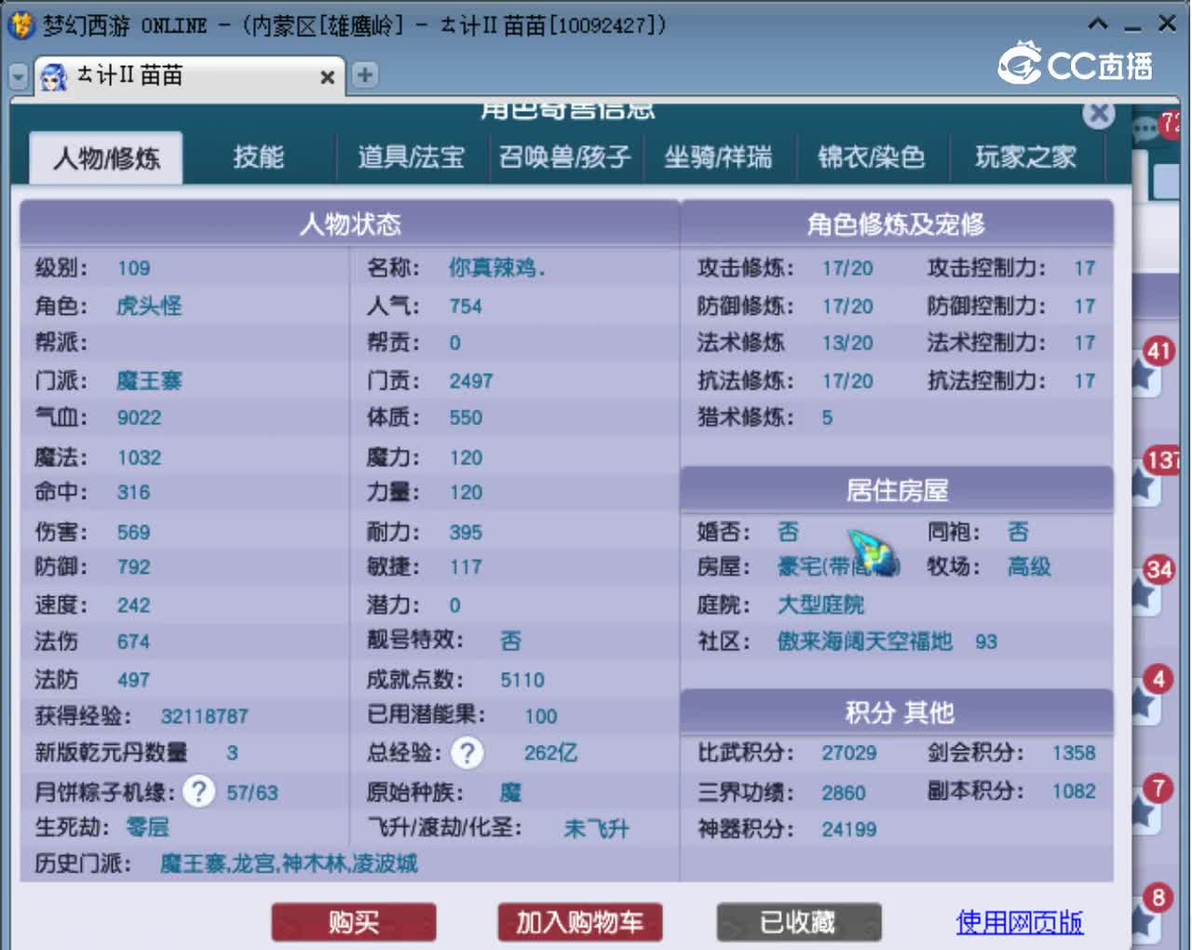The image size is (1192, 950).
Task: Open the 召唤兽/孩子 tab
Action: (x=564, y=156)
